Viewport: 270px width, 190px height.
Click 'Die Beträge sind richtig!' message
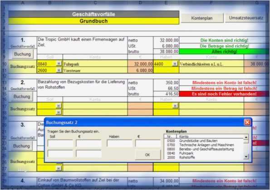pyautogui.click(x=224, y=46)
